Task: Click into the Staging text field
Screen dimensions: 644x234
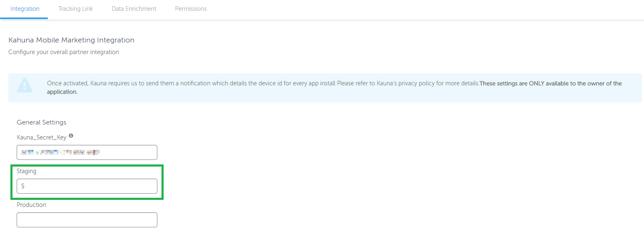Action: (x=87, y=186)
